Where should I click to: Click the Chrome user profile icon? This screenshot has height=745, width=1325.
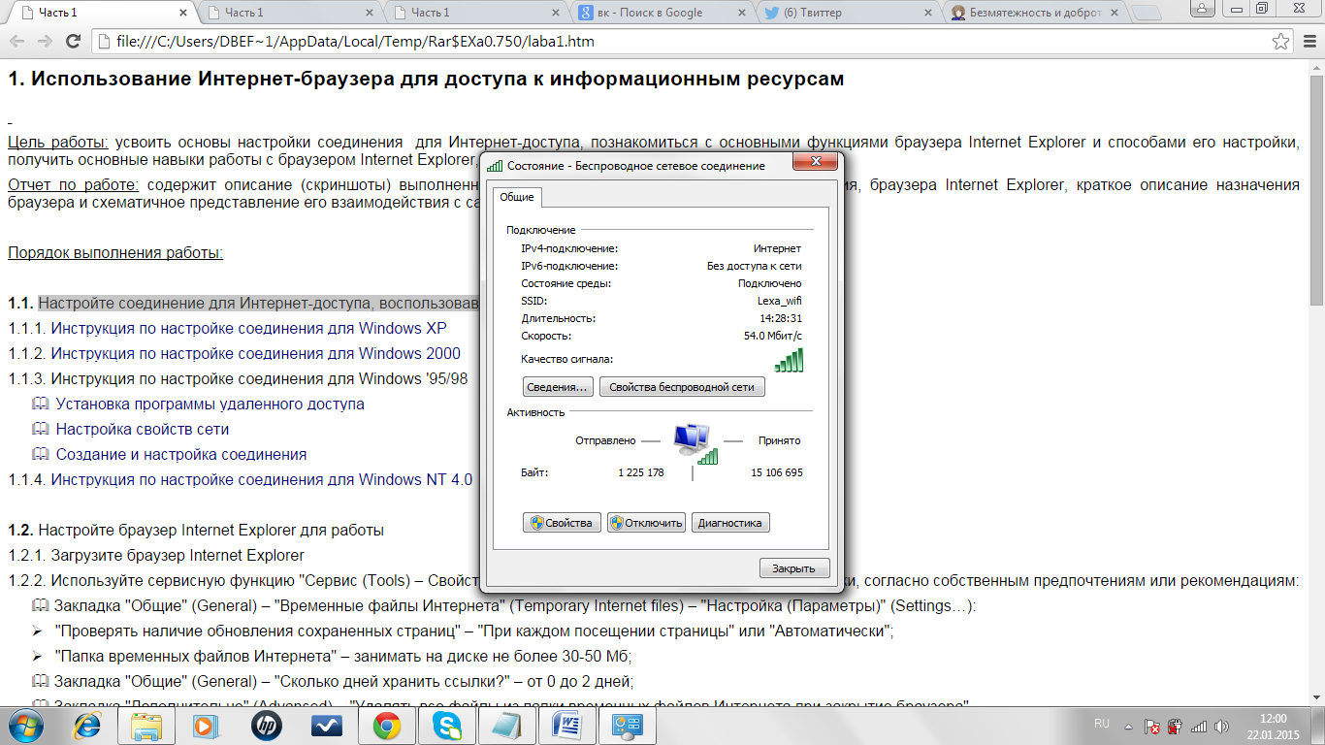[x=1203, y=8]
